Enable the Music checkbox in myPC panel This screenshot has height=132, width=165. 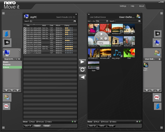coord(30,122)
